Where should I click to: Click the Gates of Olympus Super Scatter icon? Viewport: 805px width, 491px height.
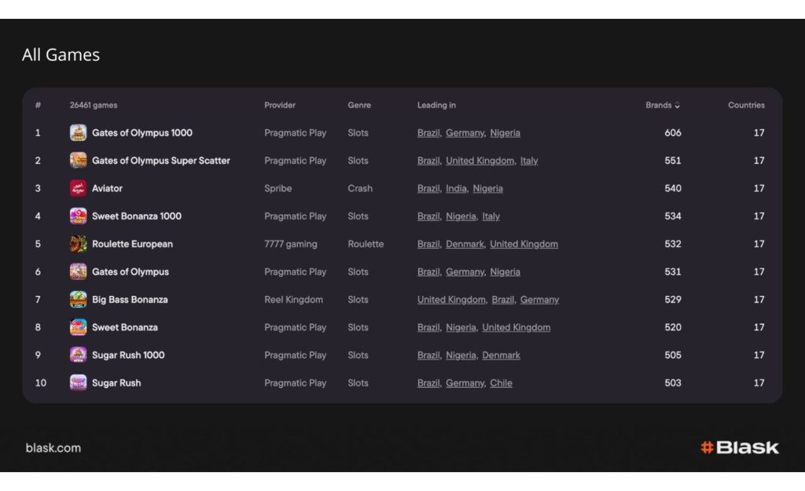78,161
